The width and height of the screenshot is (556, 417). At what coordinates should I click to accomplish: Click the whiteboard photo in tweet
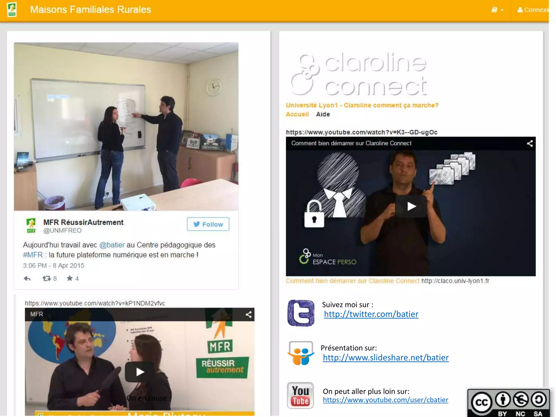click(x=126, y=127)
